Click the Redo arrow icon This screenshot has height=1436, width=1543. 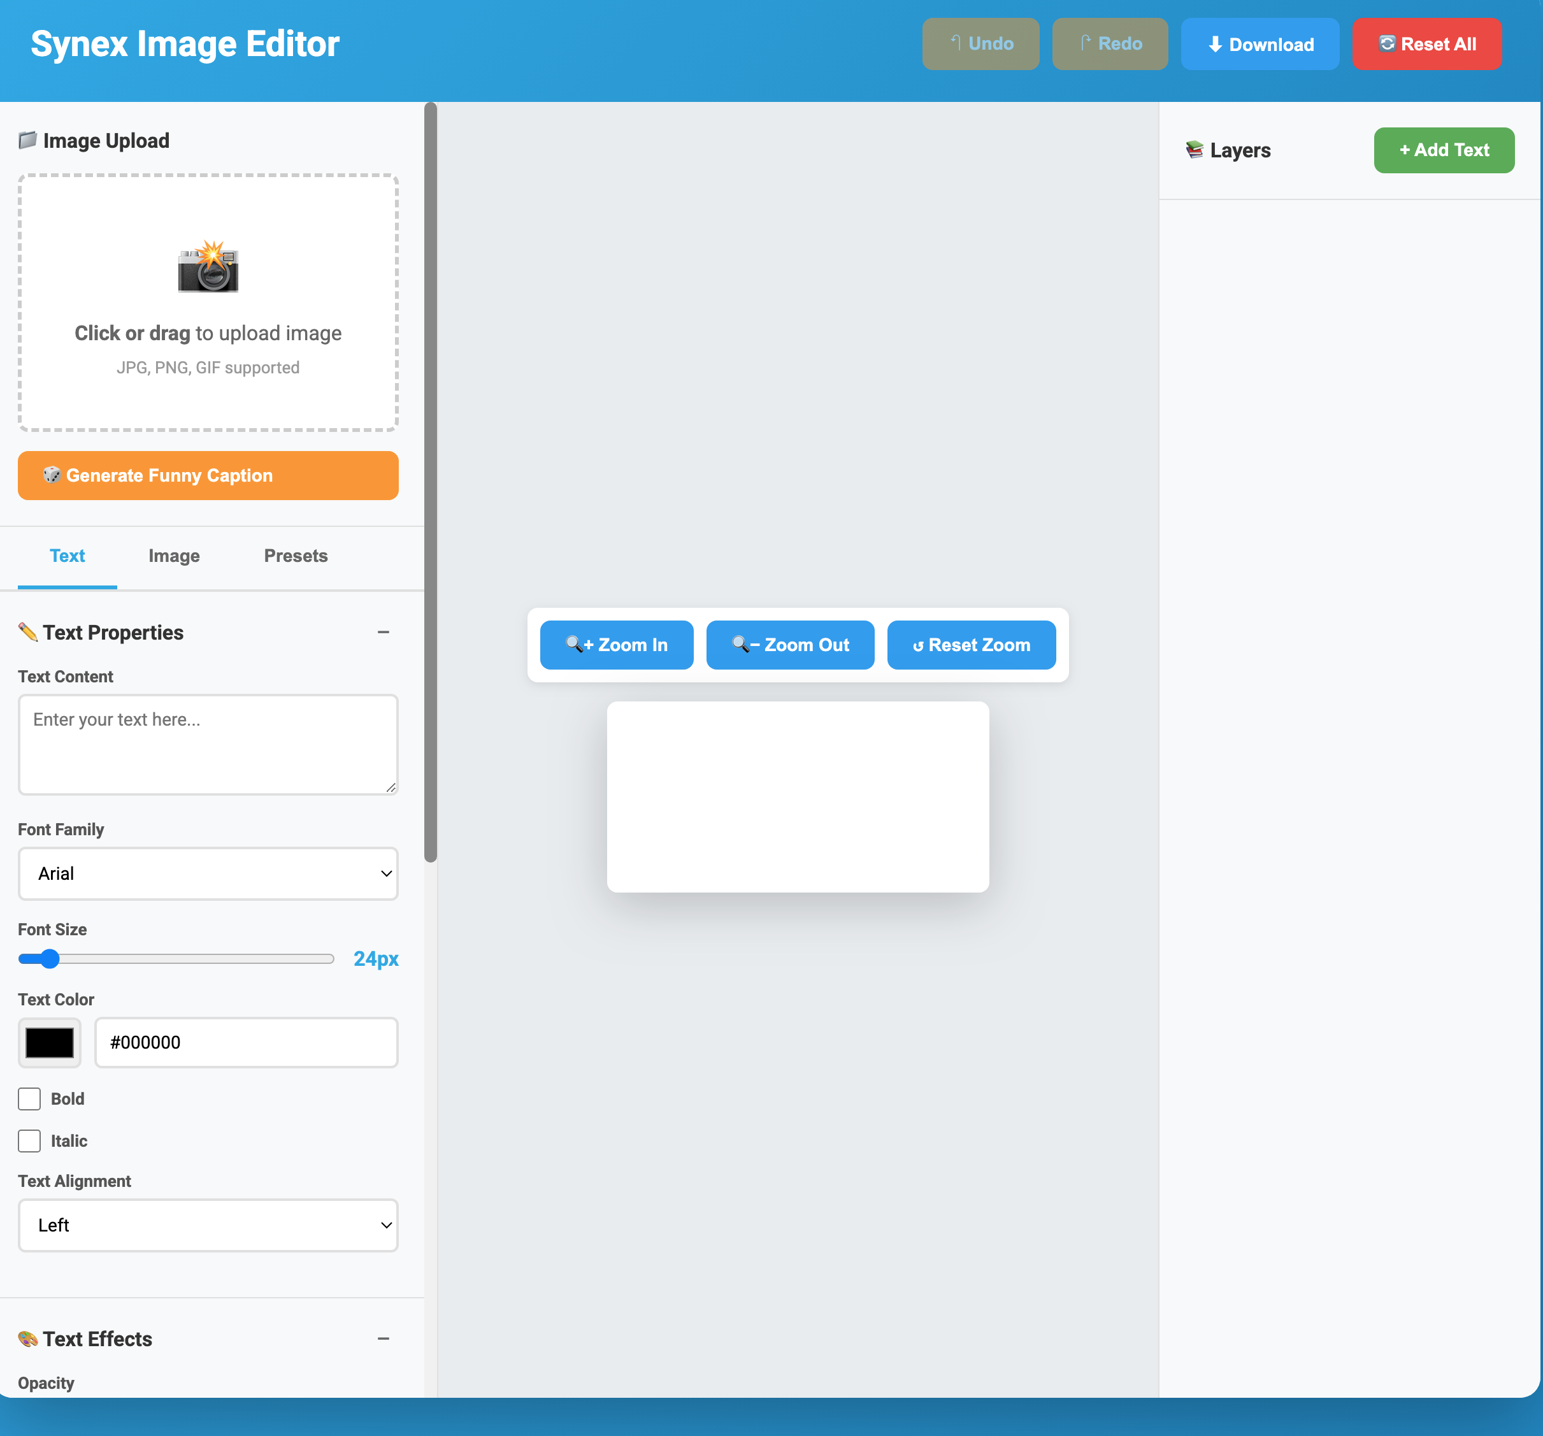coord(1086,43)
